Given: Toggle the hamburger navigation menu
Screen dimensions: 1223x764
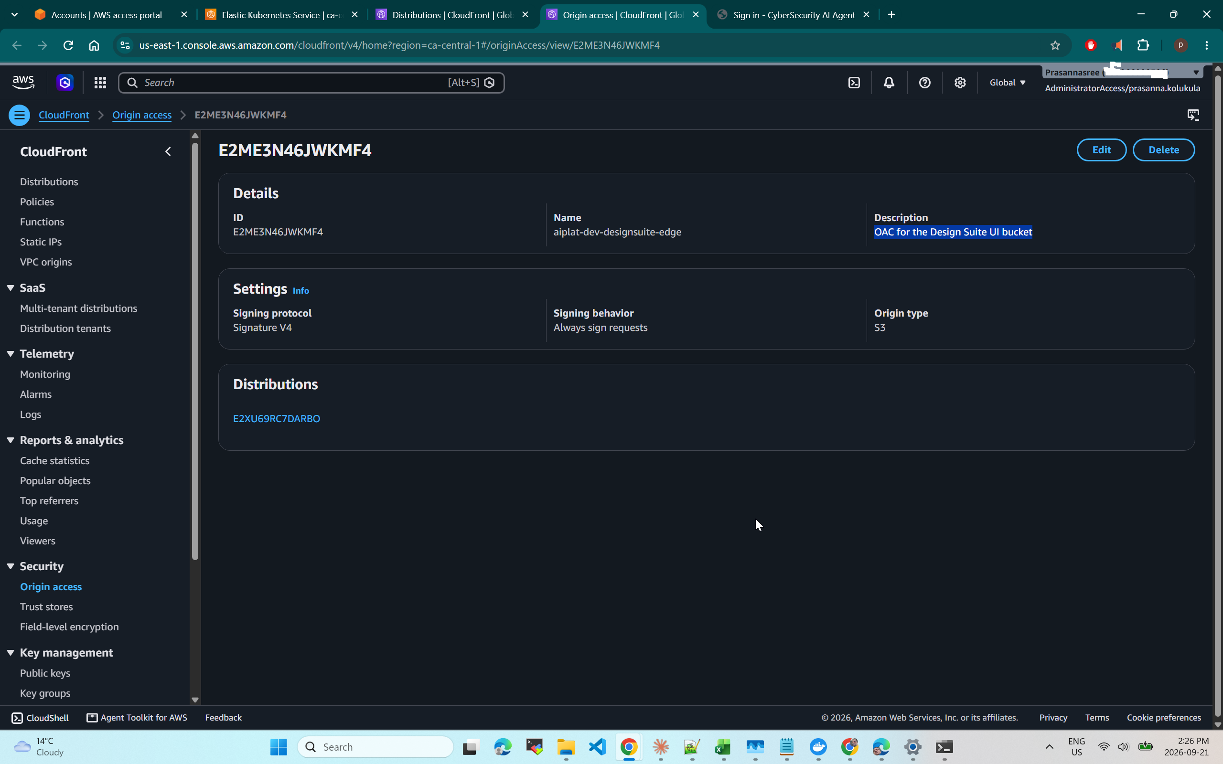Looking at the screenshot, I should (19, 115).
